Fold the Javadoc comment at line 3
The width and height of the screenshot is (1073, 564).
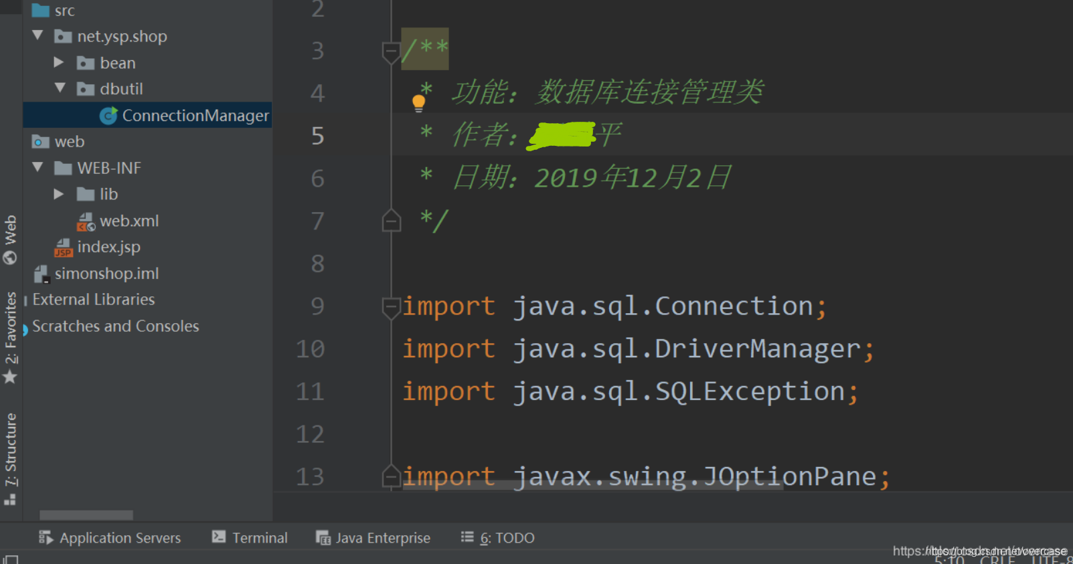[x=391, y=53]
